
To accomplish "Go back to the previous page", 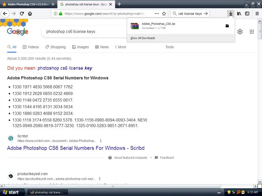I will coord(5,14).
